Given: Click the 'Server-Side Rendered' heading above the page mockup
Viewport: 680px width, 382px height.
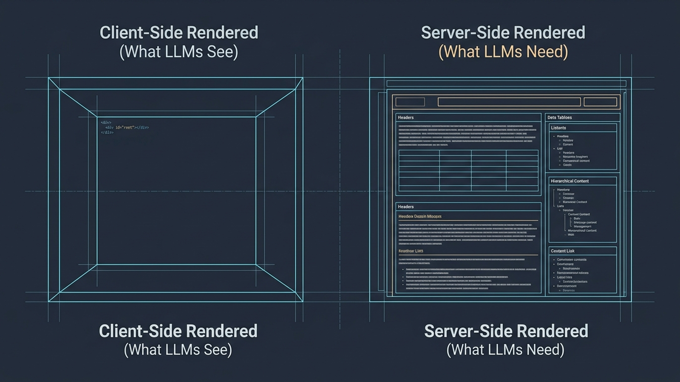Looking at the screenshot, I should tap(503, 33).
